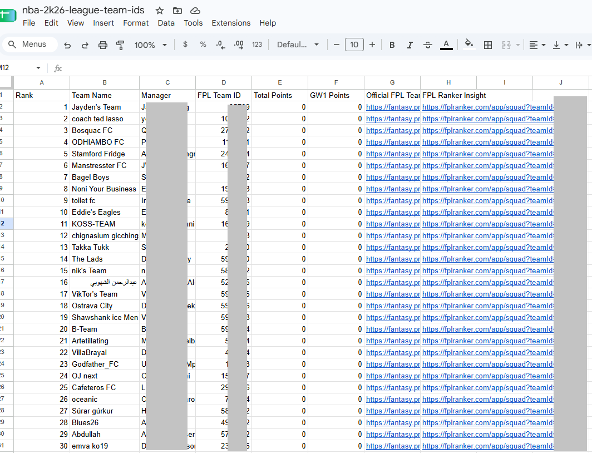
Task: Open the Extensions menu
Action: point(231,23)
